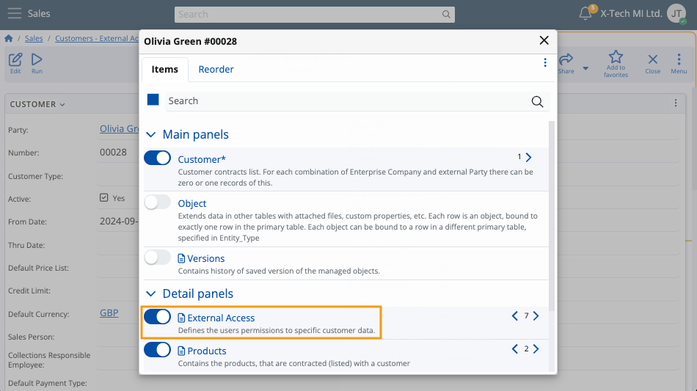Click the Edit toolbar icon
This screenshot has height=391, width=697.
(x=15, y=59)
